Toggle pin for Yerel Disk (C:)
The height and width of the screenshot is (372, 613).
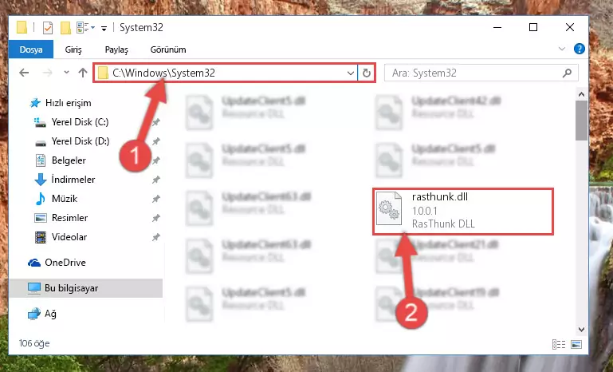pos(156,122)
